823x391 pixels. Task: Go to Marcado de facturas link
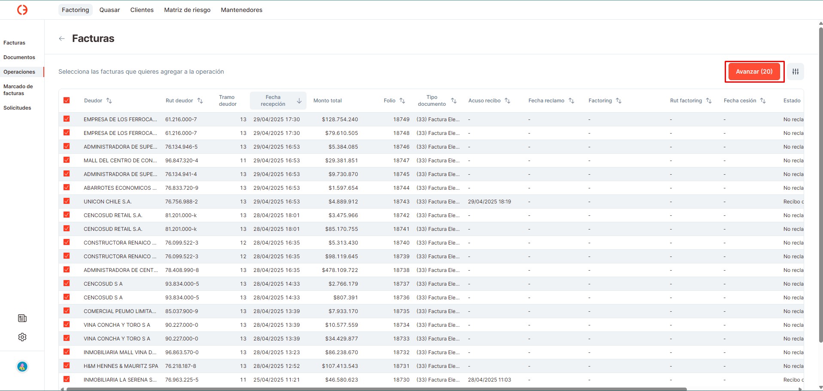click(x=18, y=90)
